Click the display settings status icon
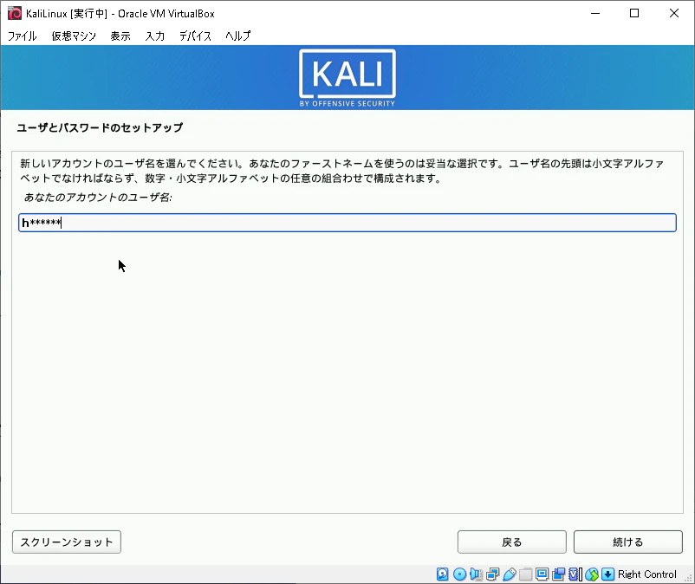 click(542, 574)
